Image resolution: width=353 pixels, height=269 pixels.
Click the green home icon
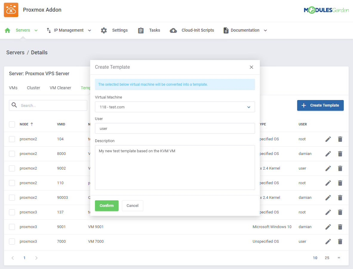[x=7, y=30]
